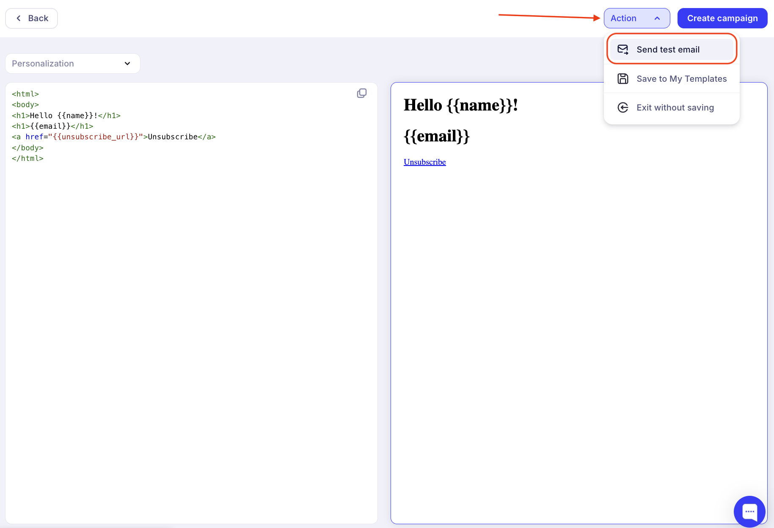Click the exit arrow circle icon
This screenshot has width=774, height=528.
[623, 108]
